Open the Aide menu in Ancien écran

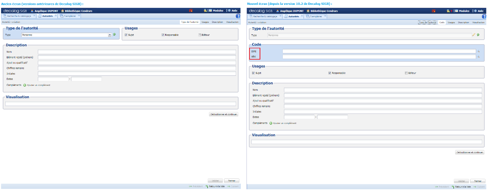click(x=234, y=11)
